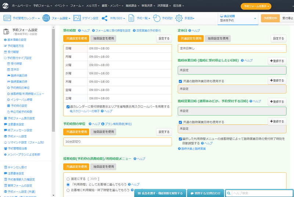The image size is (294, 197).
Task: Click the 共有/SEO share icon
Action: click(104, 18)
